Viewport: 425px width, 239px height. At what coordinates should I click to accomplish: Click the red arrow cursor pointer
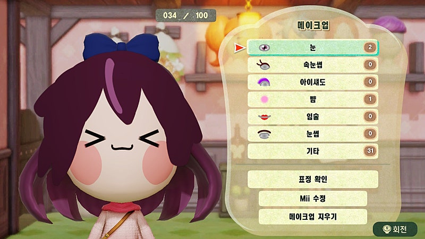tap(240, 48)
